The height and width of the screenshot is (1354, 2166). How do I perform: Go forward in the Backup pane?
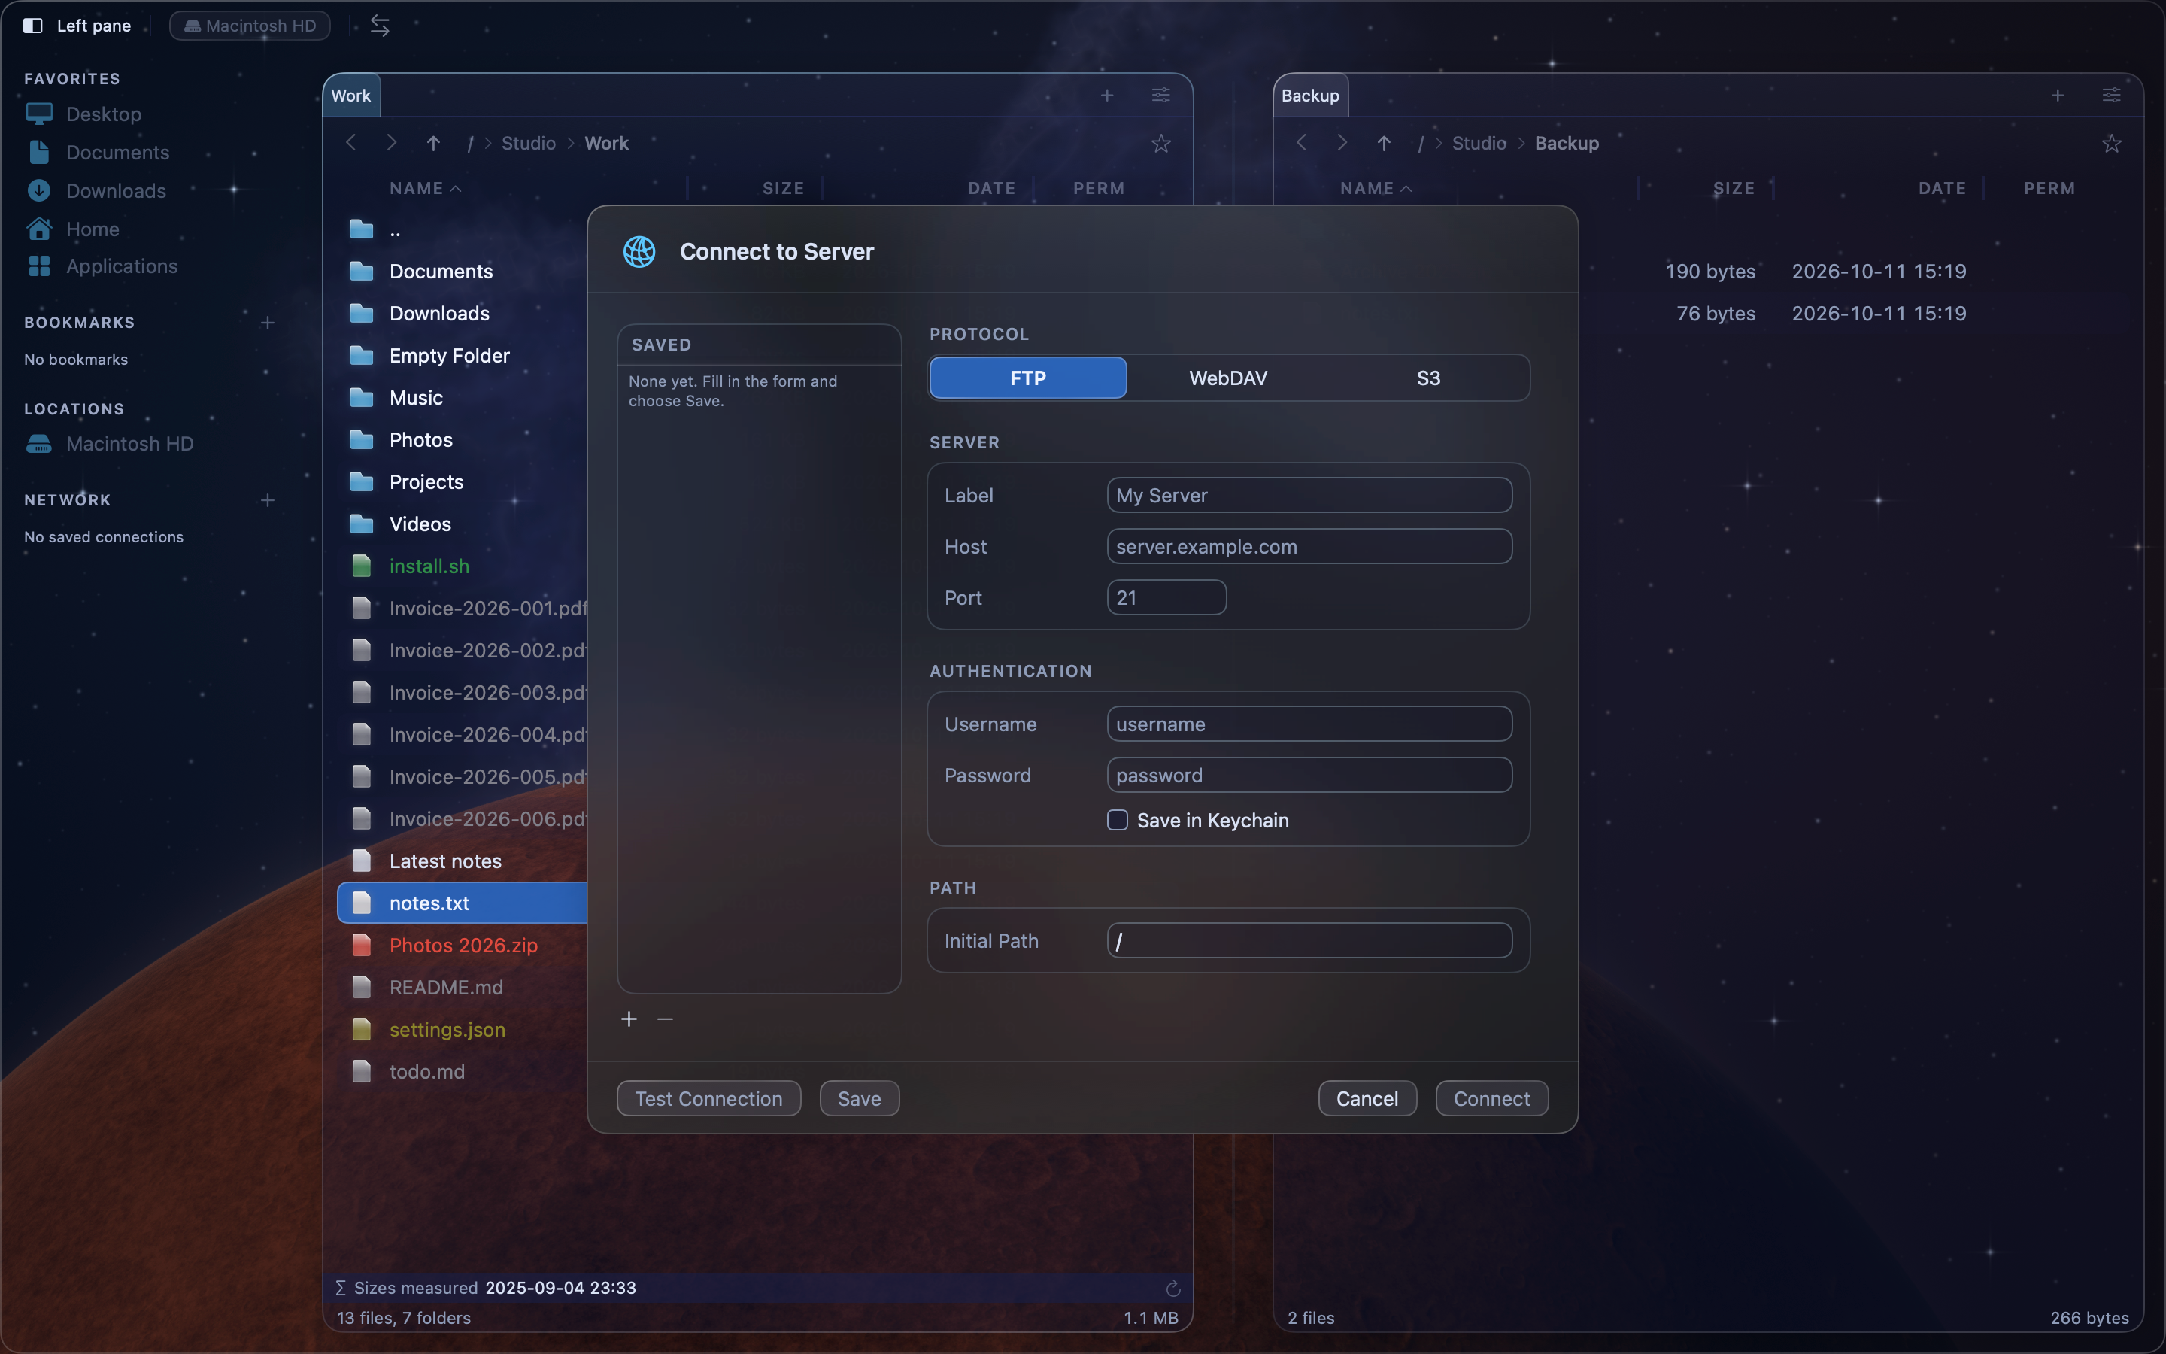[1342, 143]
